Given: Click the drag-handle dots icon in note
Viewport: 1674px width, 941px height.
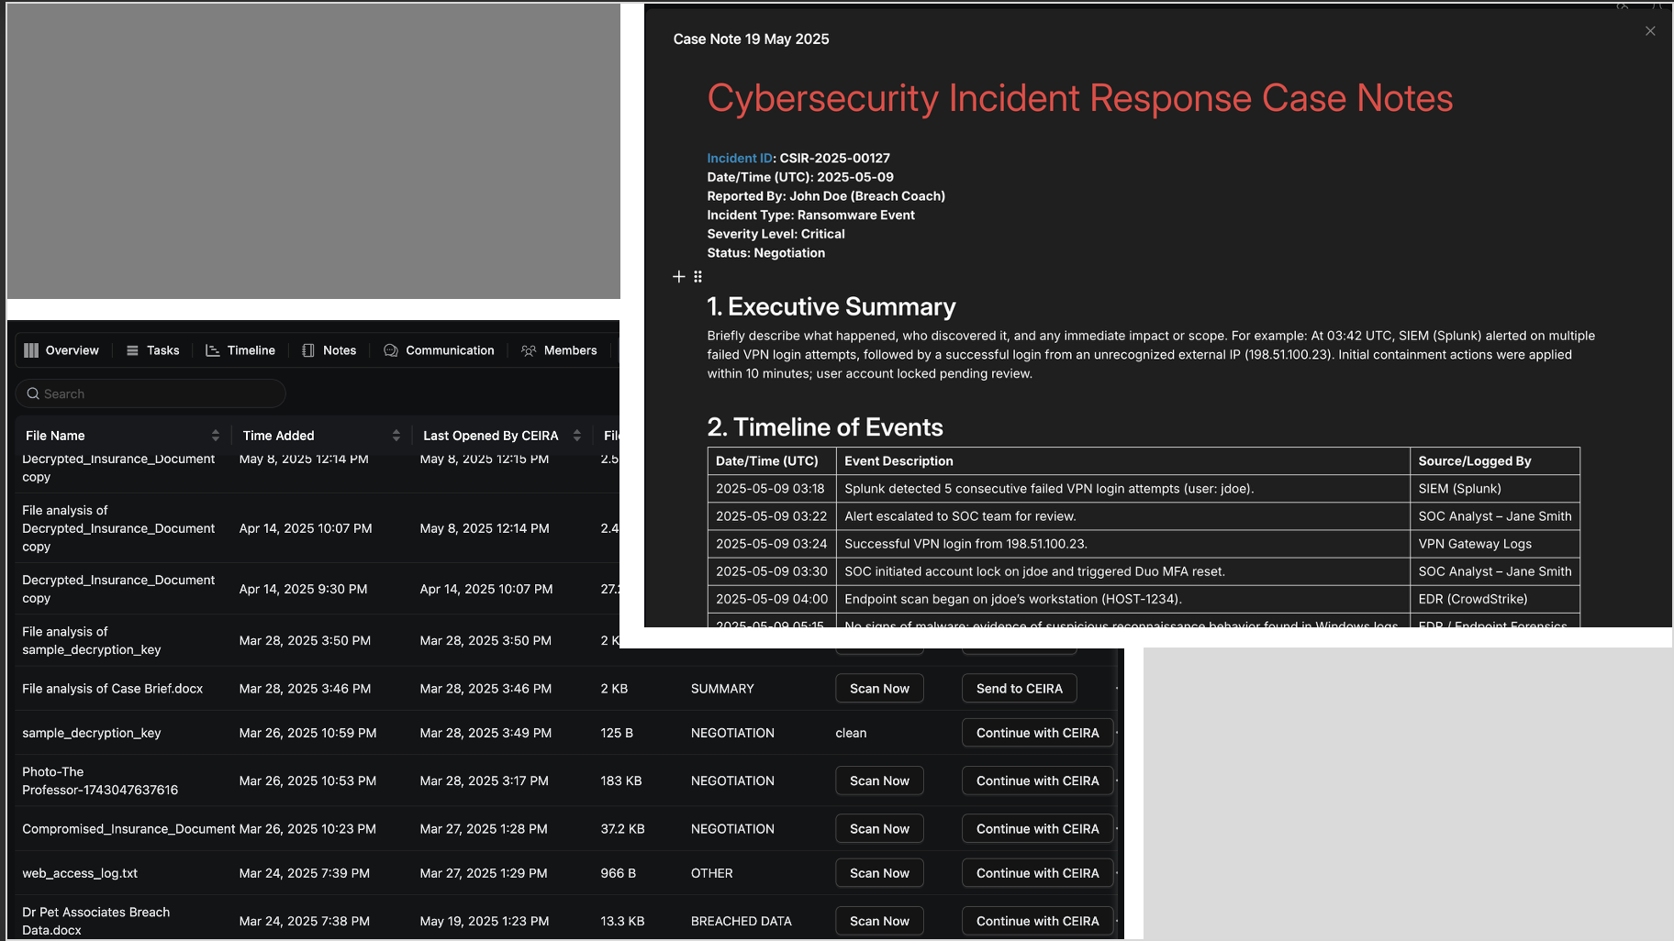Looking at the screenshot, I should coord(697,276).
